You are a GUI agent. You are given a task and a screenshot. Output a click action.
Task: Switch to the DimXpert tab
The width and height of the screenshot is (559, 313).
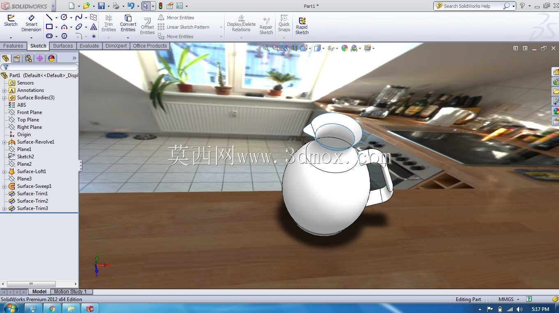116,46
